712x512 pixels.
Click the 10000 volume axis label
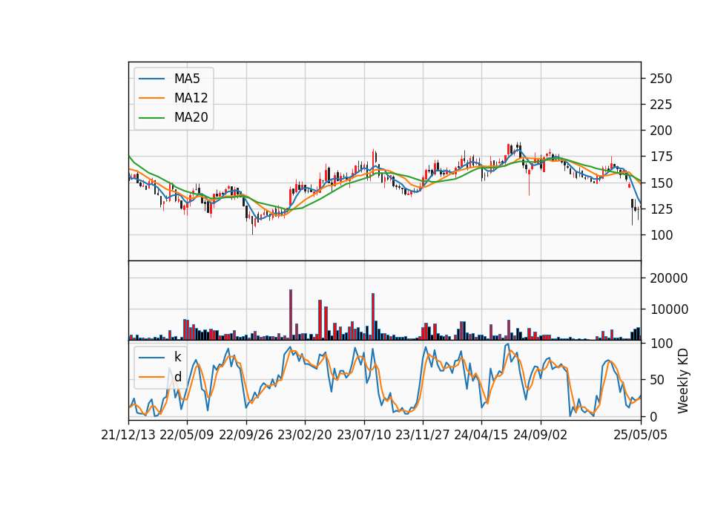669,309
